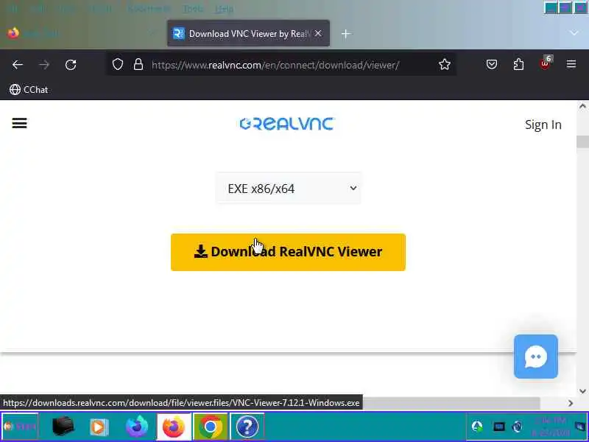The height and width of the screenshot is (442, 589).
Task: Click the green tray notification icon
Action: [477, 427]
